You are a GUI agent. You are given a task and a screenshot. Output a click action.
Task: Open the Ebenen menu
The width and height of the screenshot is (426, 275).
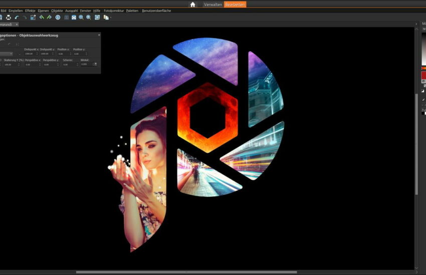click(43, 10)
